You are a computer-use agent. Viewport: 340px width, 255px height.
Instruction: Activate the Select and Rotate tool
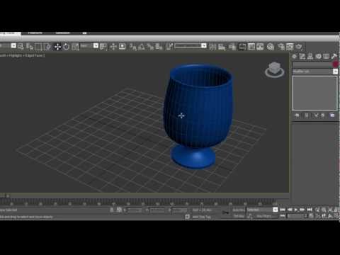tap(67, 47)
